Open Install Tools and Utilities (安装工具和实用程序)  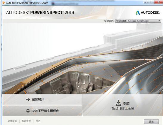tap(42, 111)
